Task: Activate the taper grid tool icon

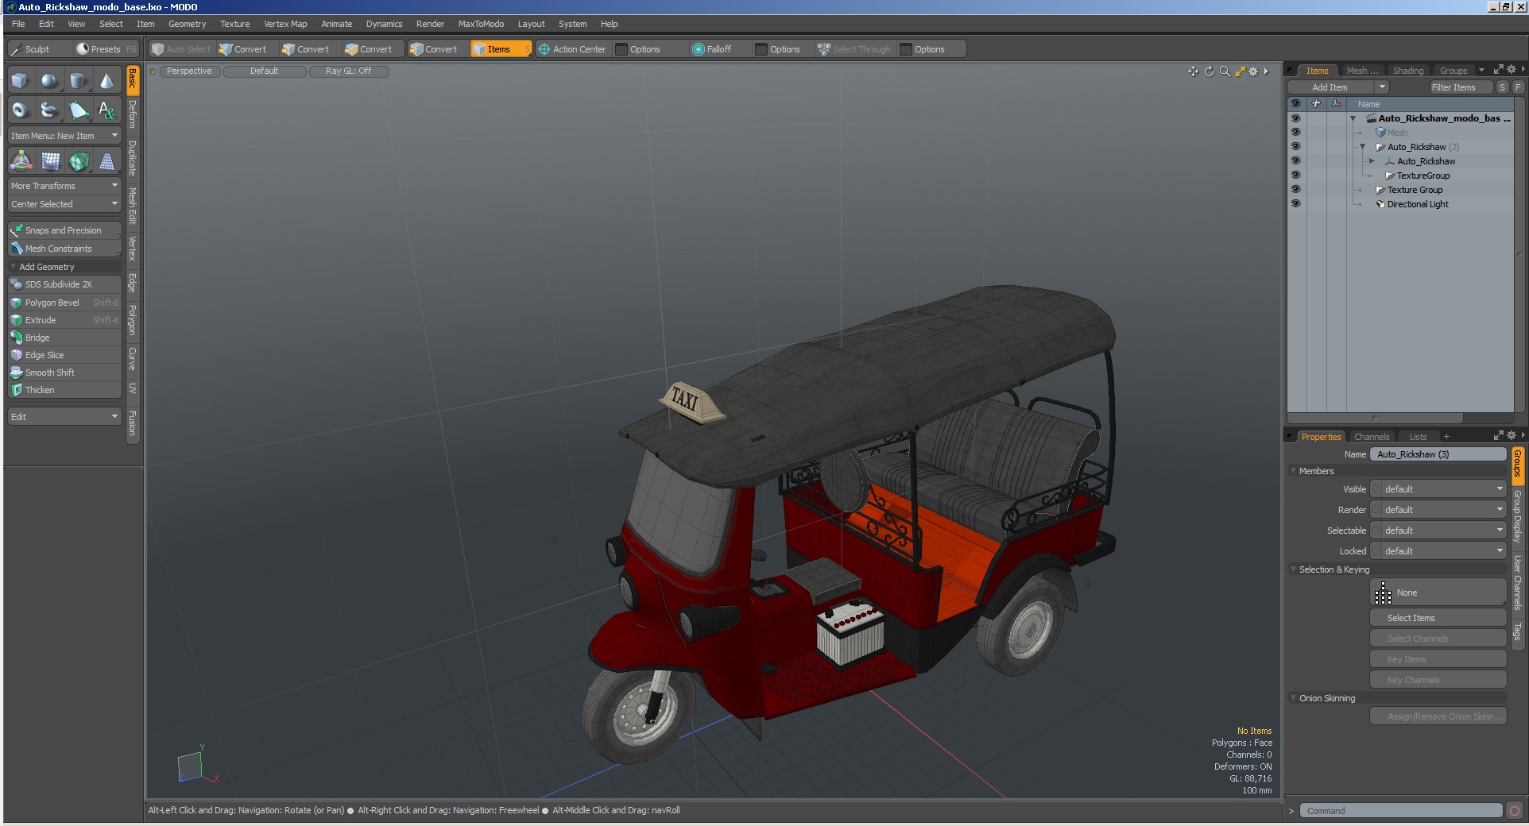Action: [x=106, y=161]
